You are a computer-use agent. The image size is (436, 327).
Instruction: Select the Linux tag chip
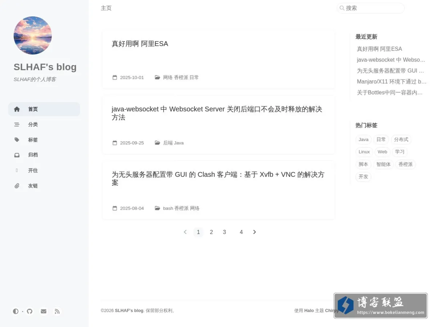(364, 152)
